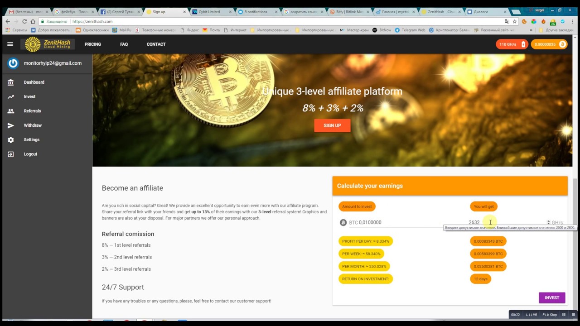Open a new browser tab
This screenshot has height=326, width=580.
pyautogui.click(x=516, y=12)
